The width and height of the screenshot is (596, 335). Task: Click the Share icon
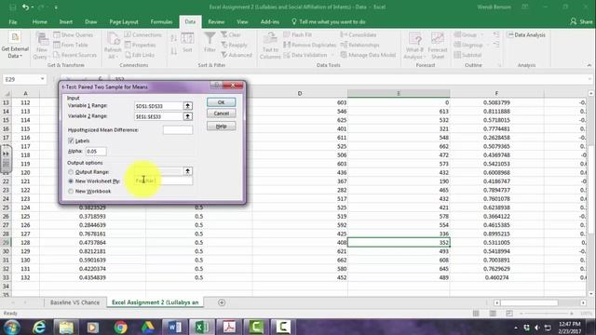point(574,21)
